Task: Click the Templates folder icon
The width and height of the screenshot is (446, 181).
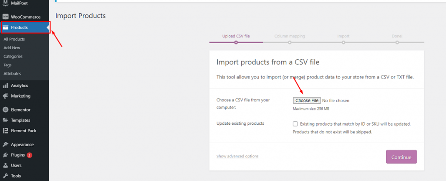Action: click(5, 120)
